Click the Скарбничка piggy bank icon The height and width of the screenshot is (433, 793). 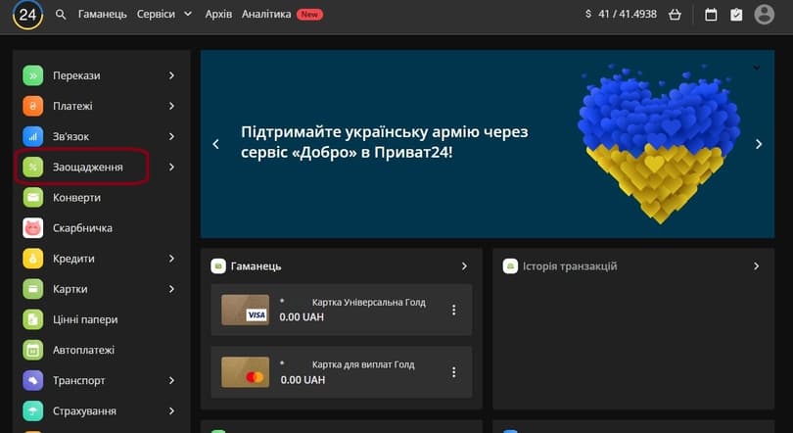point(33,228)
